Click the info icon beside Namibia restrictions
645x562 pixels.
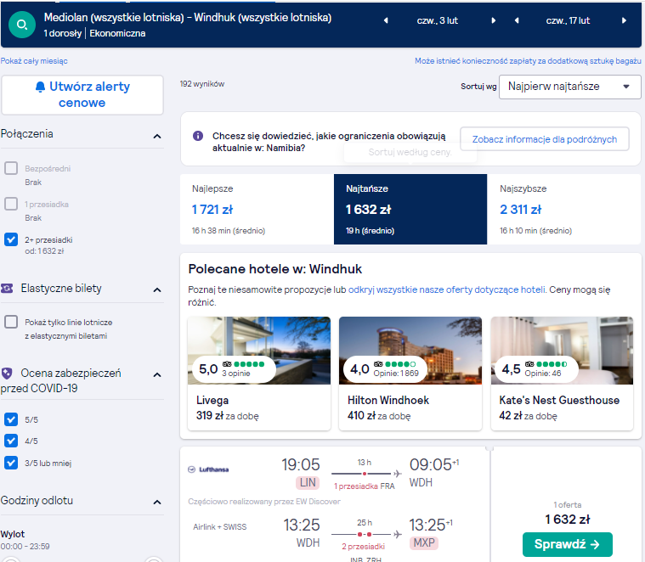point(198,136)
